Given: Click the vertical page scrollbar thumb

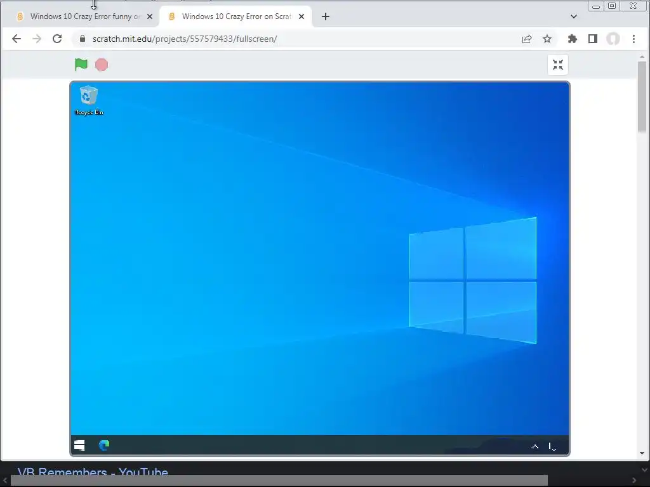Looking at the screenshot, I should coord(642,97).
